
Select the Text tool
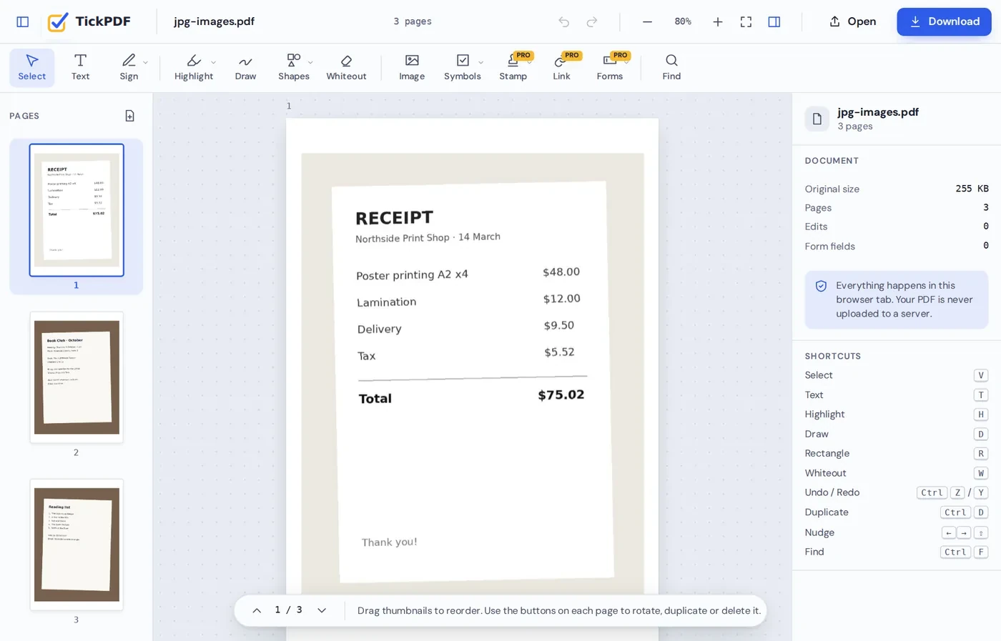80,67
